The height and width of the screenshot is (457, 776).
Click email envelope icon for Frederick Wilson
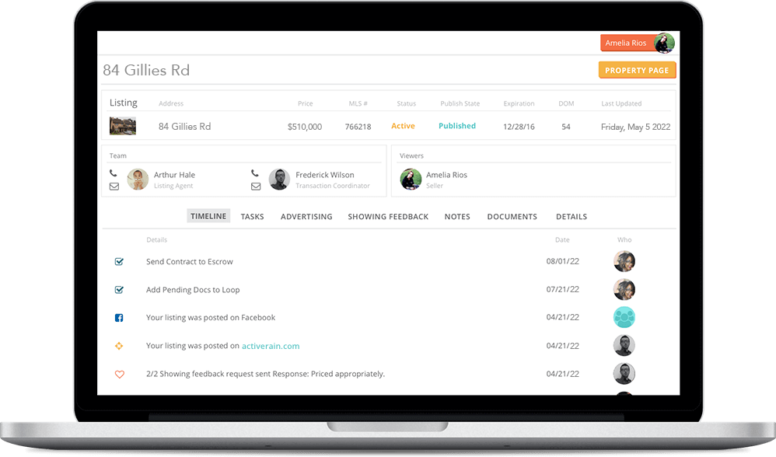click(x=256, y=187)
